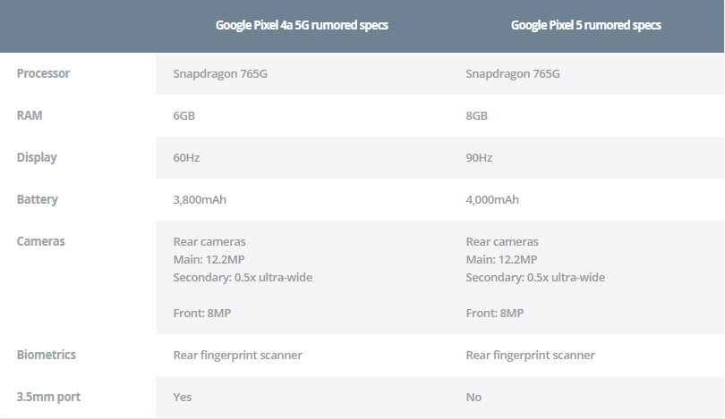This screenshot has width=725, height=419.
Task: Select the 90Hz display value
Action: click(x=479, y=157)
